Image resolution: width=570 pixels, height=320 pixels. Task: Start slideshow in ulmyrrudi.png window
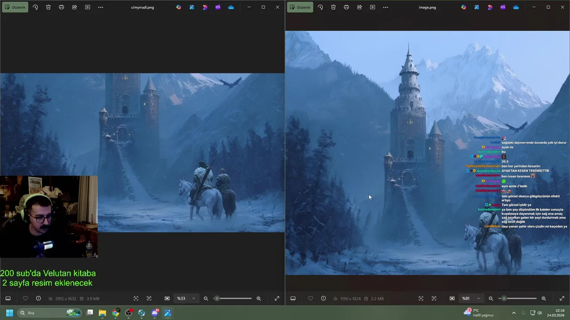[87, 7]
